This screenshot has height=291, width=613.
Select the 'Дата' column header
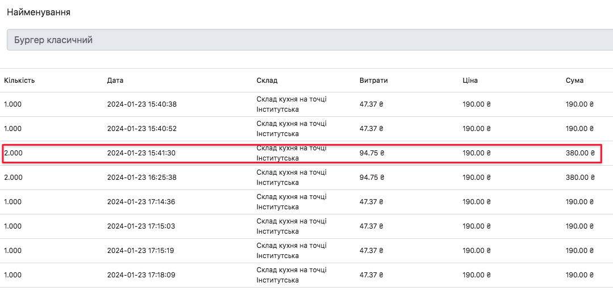(x=115, y=81)
